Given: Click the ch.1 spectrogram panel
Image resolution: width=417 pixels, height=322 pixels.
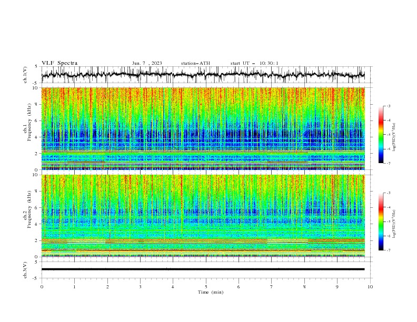Looking at the screenshot, I should pos(203,128).
